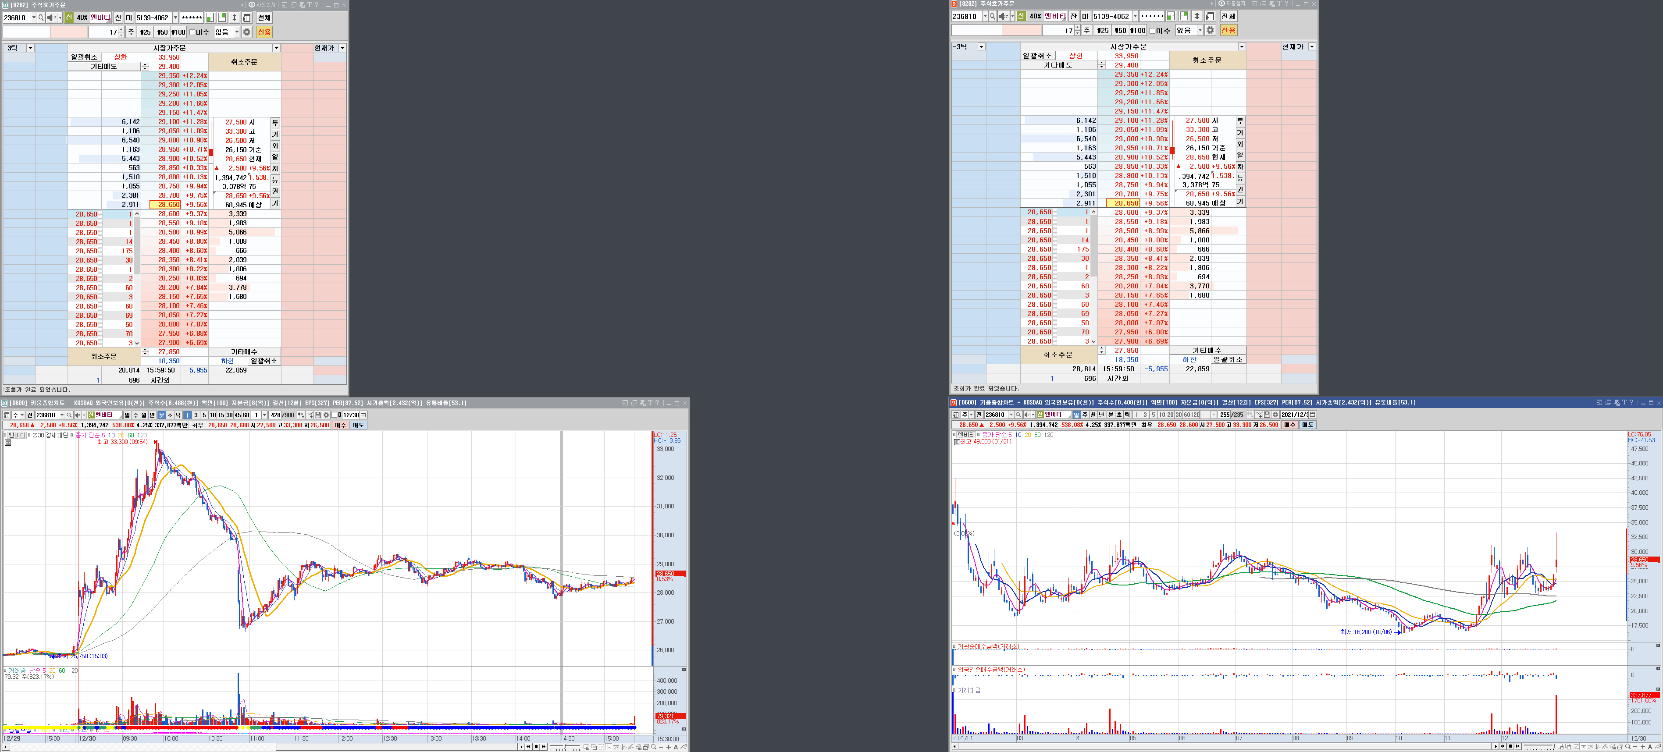The width and height of the screenshot is (1663, 752).
Task: Expand 시장가주문 dropdown in left order window
Action: click(276, 48)
